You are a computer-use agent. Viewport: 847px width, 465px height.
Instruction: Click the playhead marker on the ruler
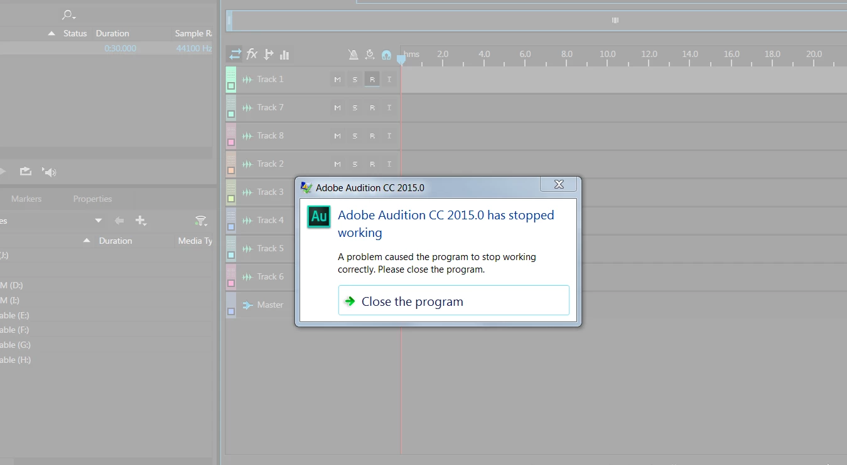click(x=401, y=59)
